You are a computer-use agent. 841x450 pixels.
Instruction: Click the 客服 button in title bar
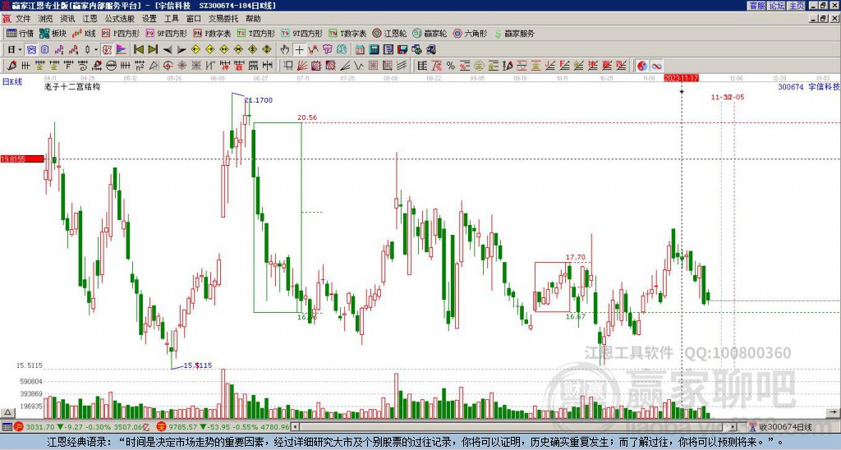coord(757,6)
